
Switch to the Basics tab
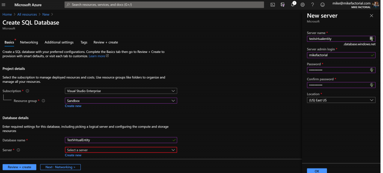(x=9, y=43)
